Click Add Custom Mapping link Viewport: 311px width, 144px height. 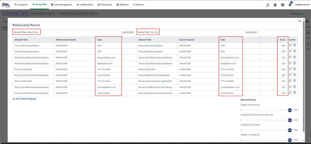coord(24,99)
